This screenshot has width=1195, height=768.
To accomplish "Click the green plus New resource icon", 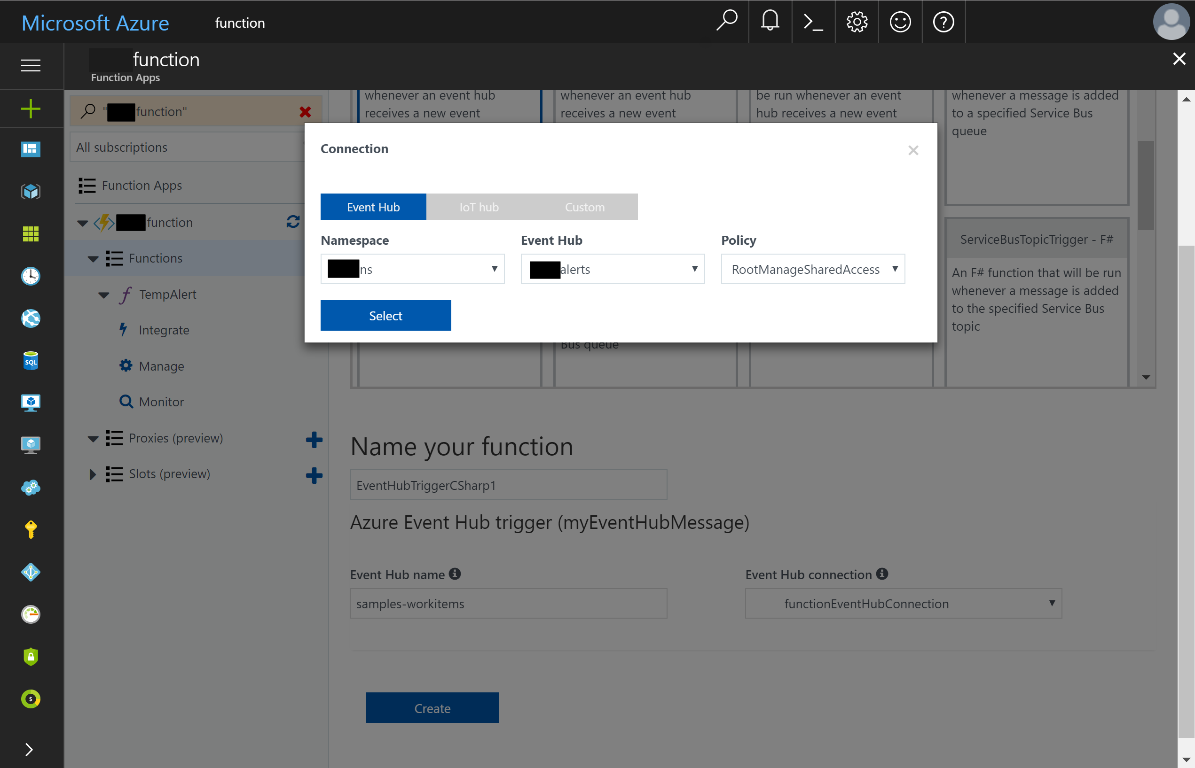I will click(31, 109).
